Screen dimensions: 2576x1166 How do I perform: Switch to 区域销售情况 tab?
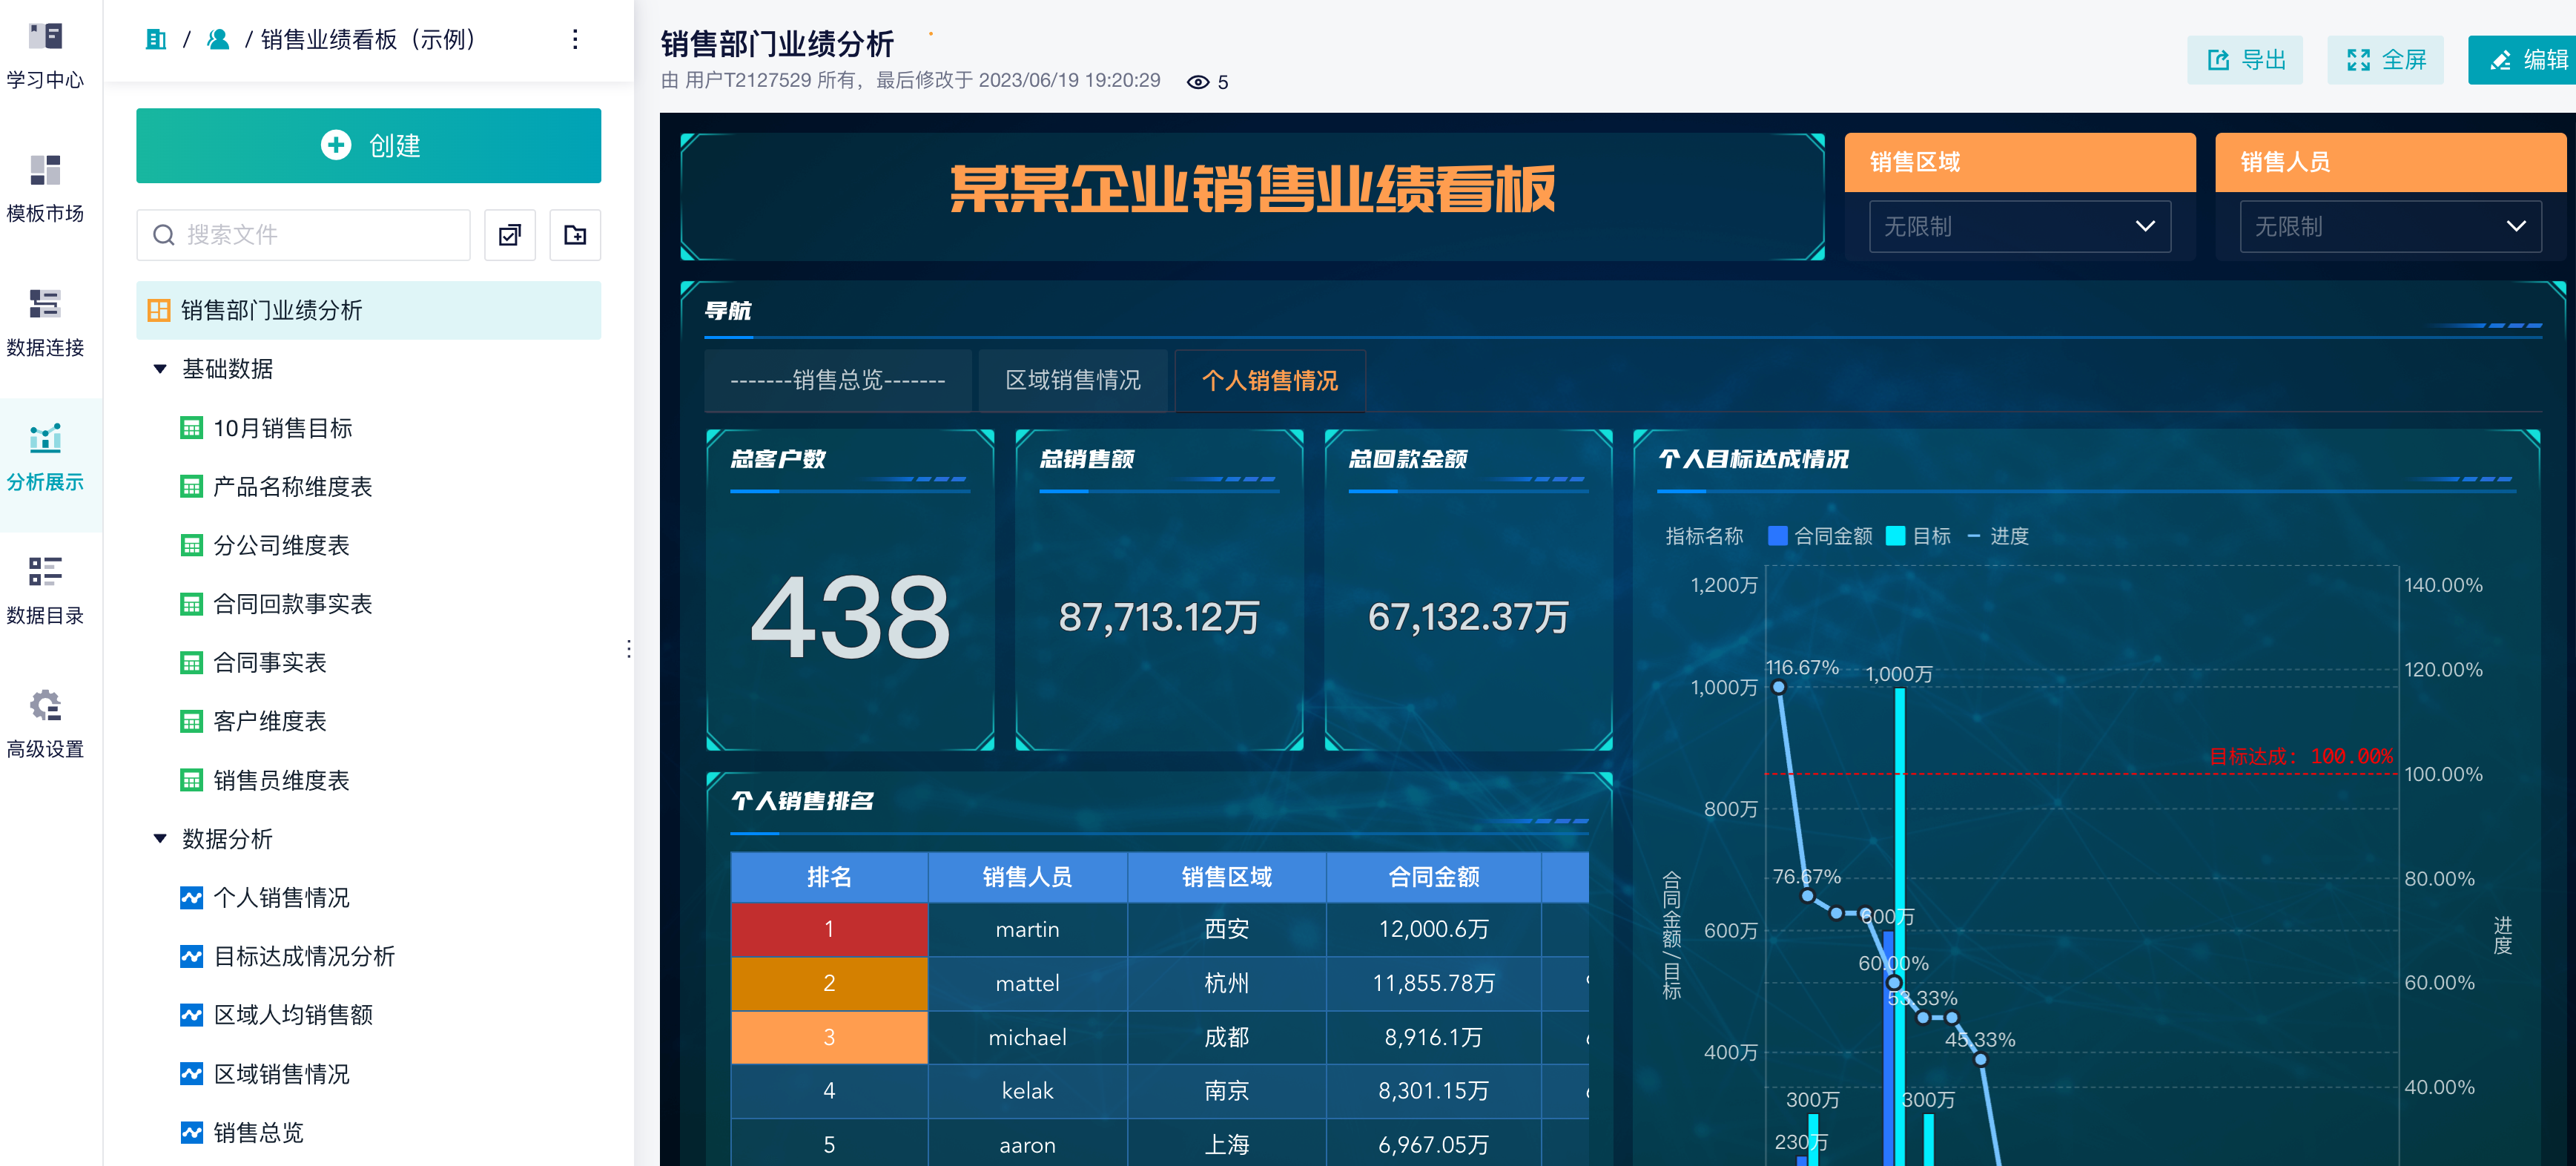[1072, 381]
